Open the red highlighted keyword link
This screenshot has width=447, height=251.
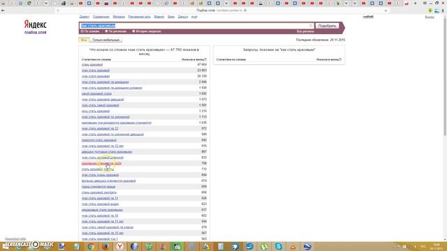(101, 163)
